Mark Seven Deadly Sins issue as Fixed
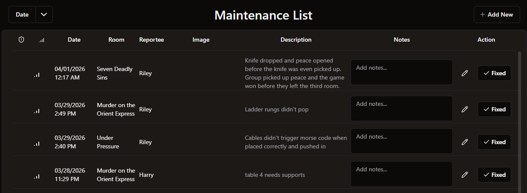527x193 pixels. pos(494,73)
